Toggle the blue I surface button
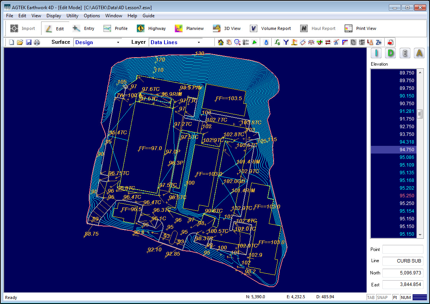Viewport: 430px width, 304px height. pos(377,53)
